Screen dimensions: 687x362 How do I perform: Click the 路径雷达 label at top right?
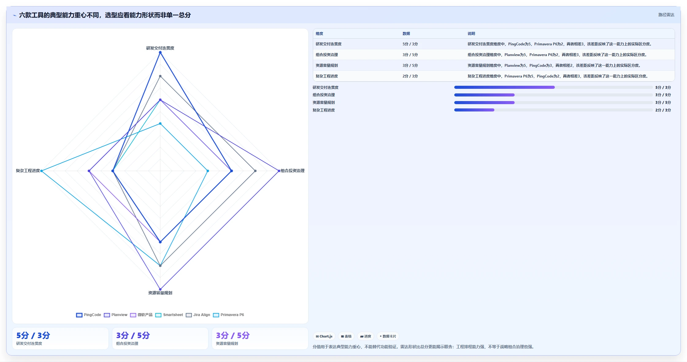[666, 15]
